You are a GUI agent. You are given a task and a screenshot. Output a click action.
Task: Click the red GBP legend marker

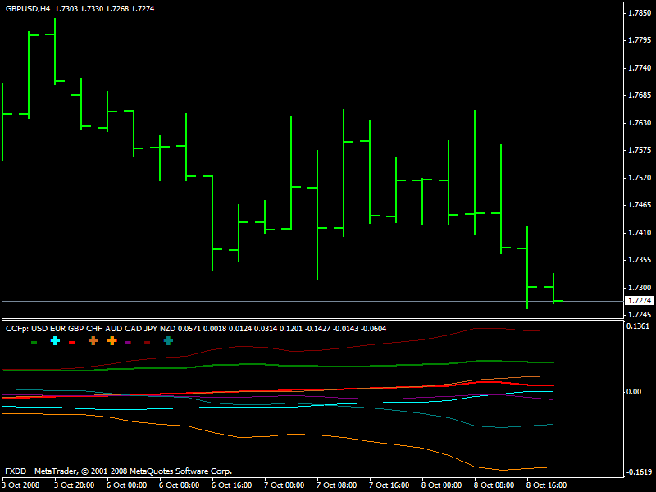pos(71,342)
